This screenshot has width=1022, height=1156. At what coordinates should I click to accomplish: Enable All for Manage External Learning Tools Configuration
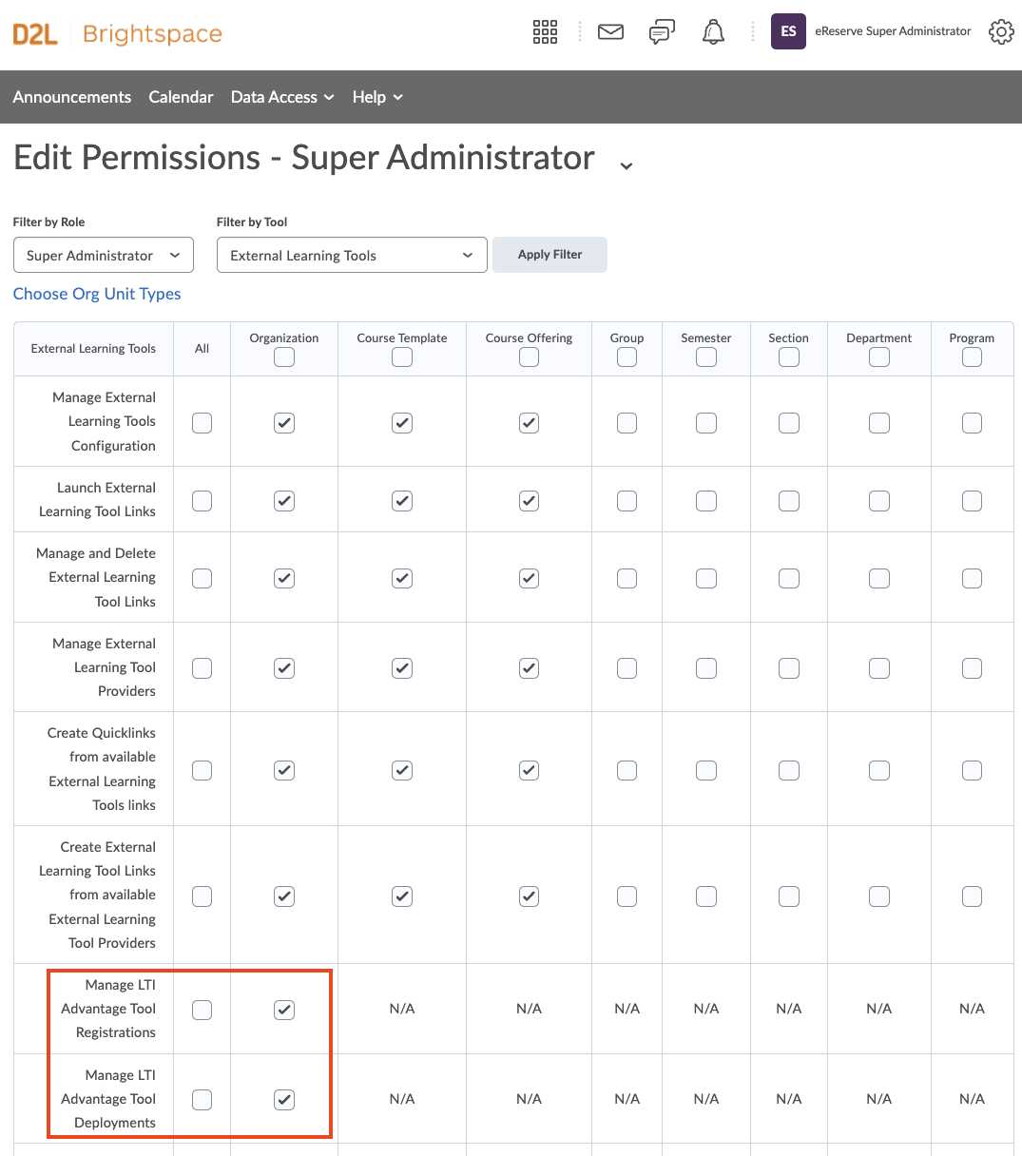202,422
